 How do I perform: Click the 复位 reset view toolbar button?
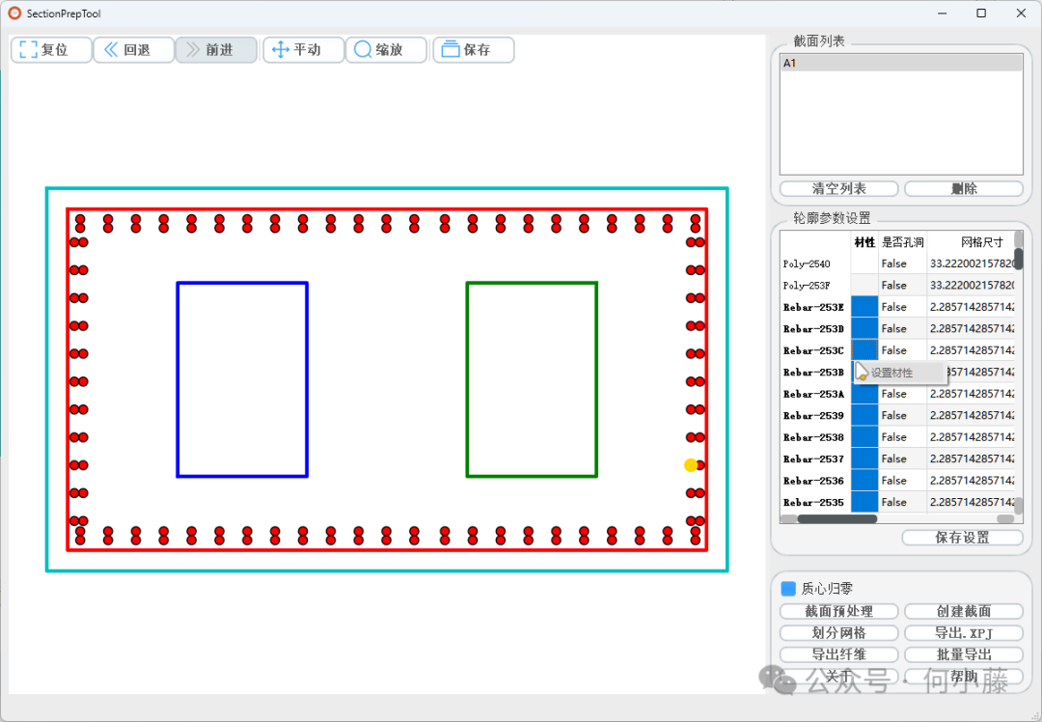(51, 50)
